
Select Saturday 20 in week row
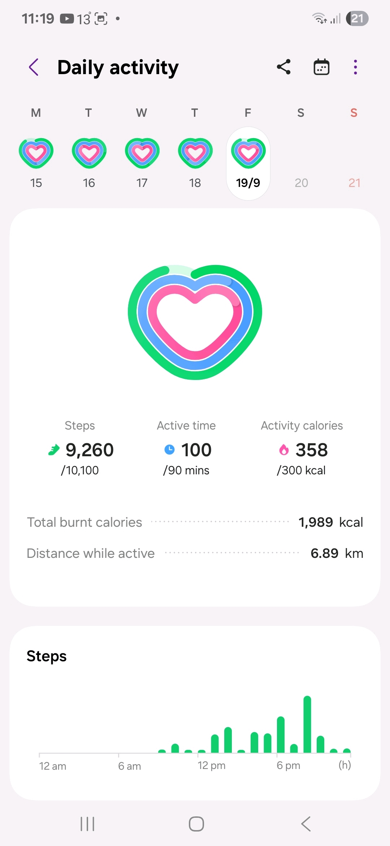(301, 183)
